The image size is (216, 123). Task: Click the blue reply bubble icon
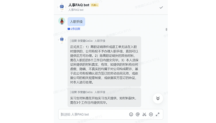tap(69, 29)
